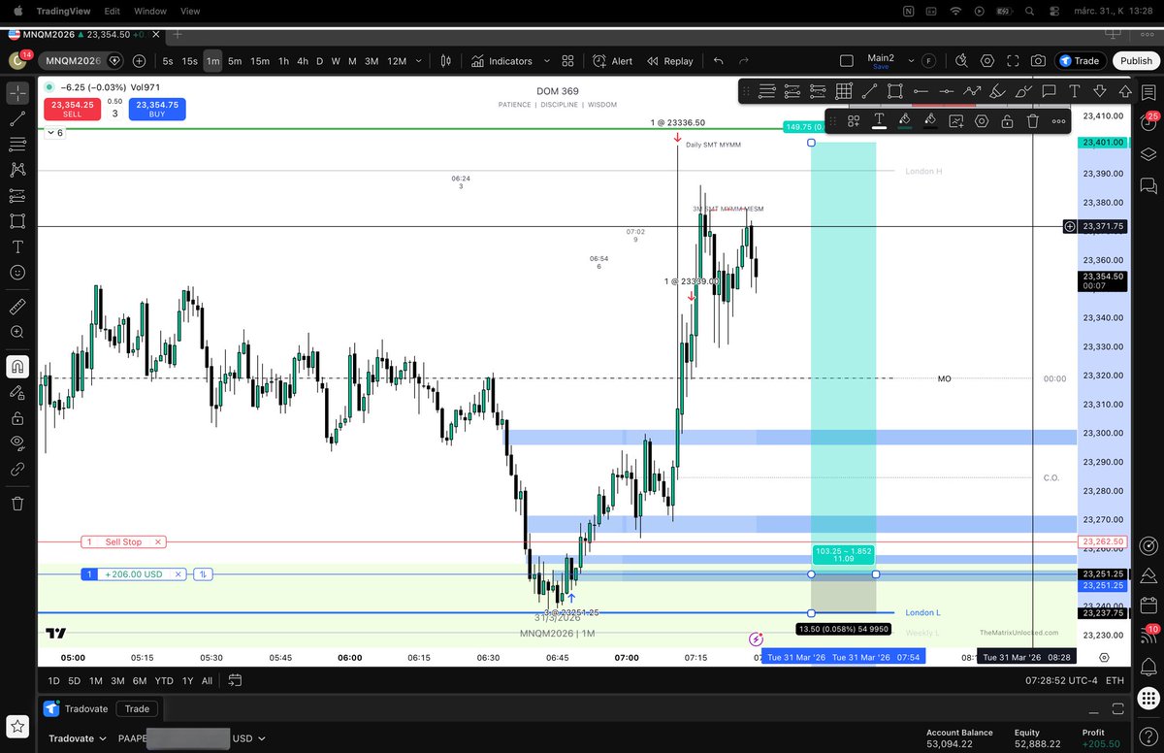
Task: Collapse the indicator legend showing 6
Action: point(53,133)
